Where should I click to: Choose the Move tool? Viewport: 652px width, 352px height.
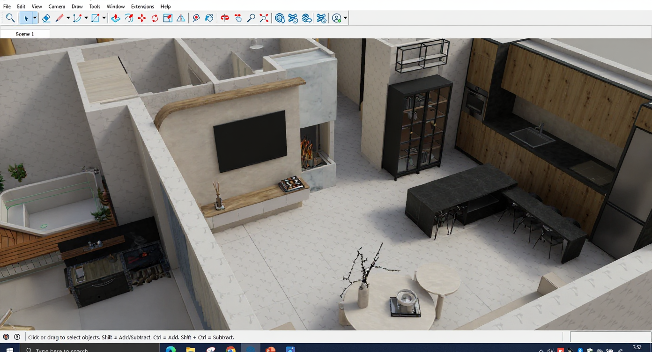tap(142, 18)
